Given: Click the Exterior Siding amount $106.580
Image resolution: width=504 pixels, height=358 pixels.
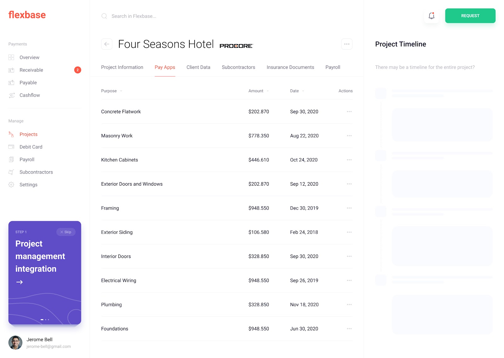Looking at the screenshot, I should pyautogui.click(x=259, y=232).
